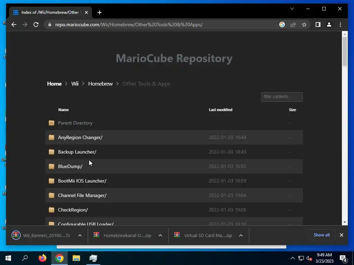Viewport: 354px width, 265px height.
Task: Click Show all downloads
Action: pos(322,235)
